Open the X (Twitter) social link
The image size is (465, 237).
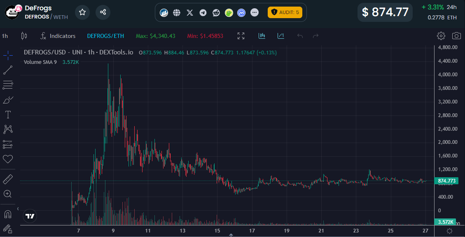coord(190,13)
